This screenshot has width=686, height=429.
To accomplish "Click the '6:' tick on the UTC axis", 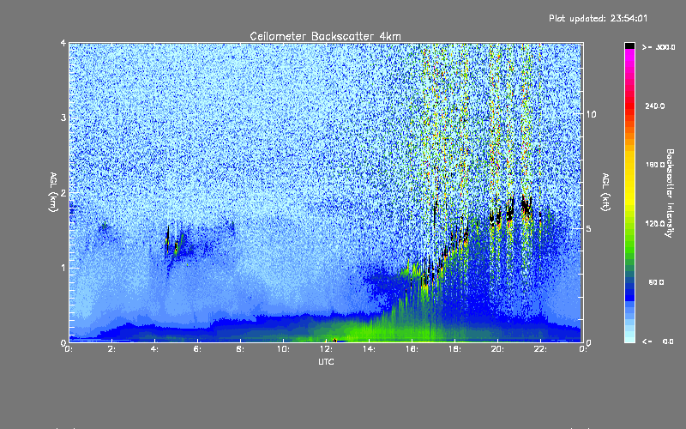I will (x=198, y=349).
